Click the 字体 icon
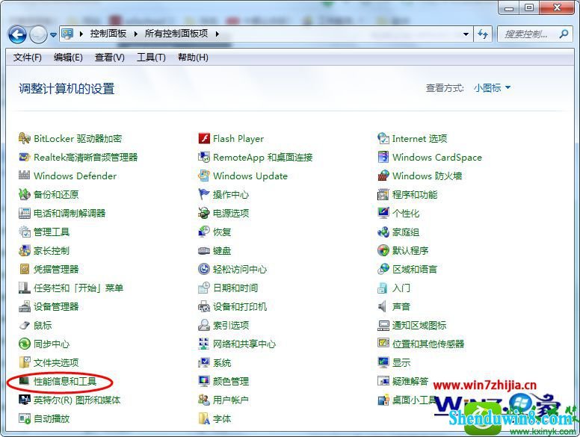This screenshot has width=580, height=437. tap(204, 418)
